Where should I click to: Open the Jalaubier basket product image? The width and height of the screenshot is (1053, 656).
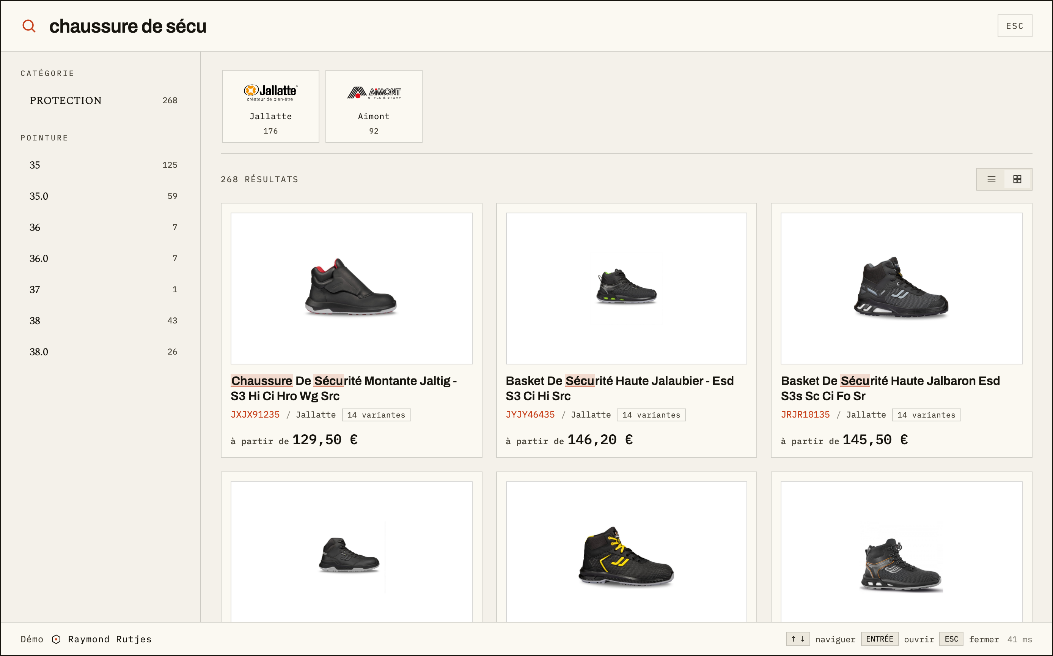click(x=626, y=288)
